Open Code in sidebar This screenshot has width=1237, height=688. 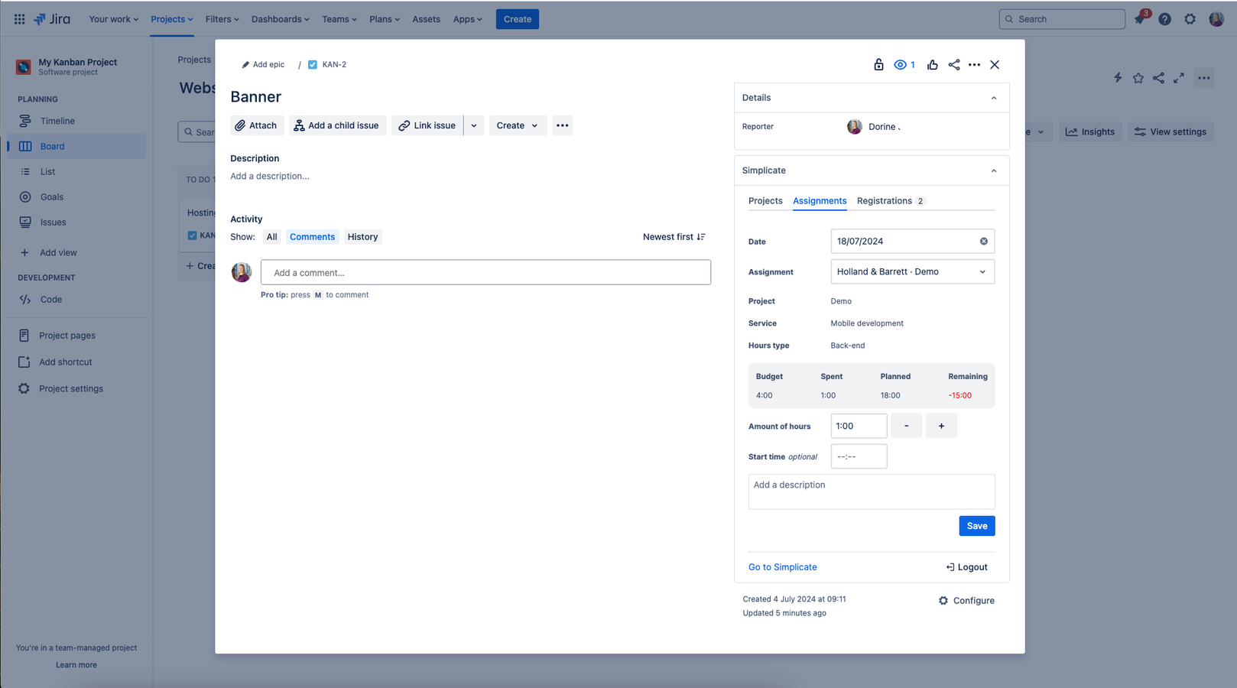click(76, 300)
